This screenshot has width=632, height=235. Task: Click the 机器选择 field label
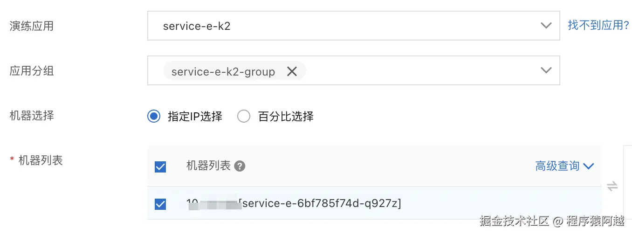32,115
